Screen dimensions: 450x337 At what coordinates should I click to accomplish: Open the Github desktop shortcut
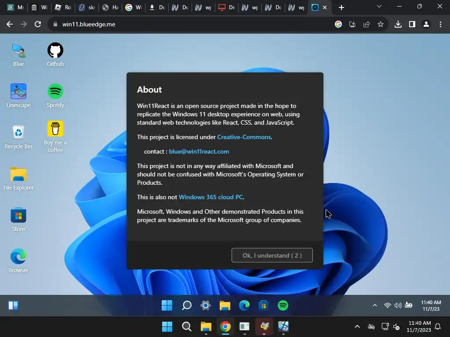pyautogui.click(x=55, y=55)
